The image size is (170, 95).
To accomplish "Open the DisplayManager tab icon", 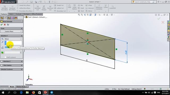I will pos(16,18).
